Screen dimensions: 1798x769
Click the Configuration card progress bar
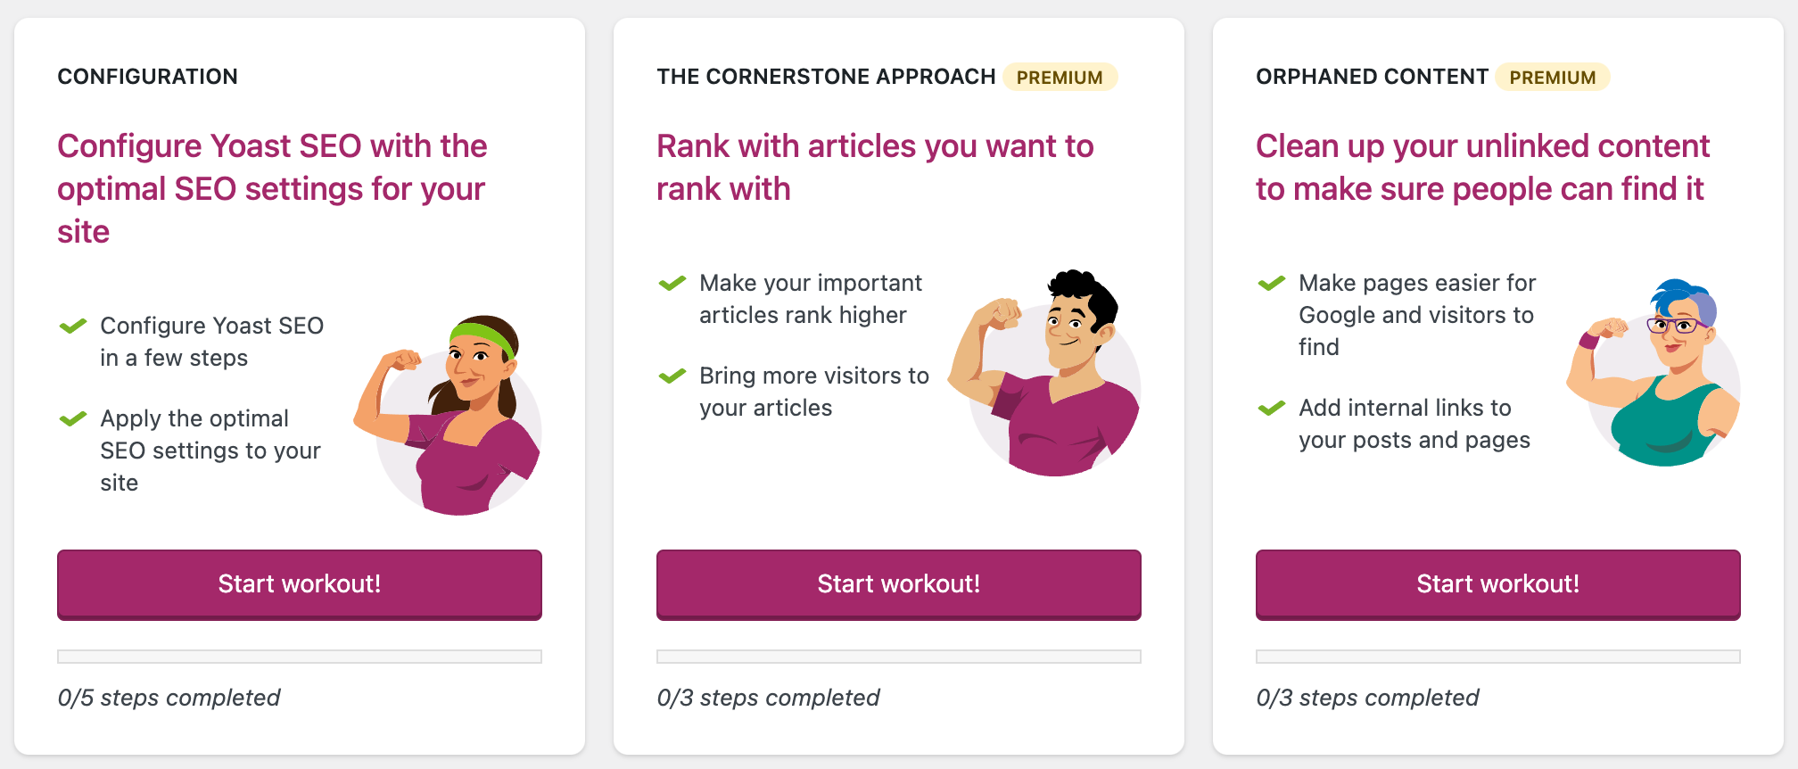pyautogui.click(x=300, y=657)
